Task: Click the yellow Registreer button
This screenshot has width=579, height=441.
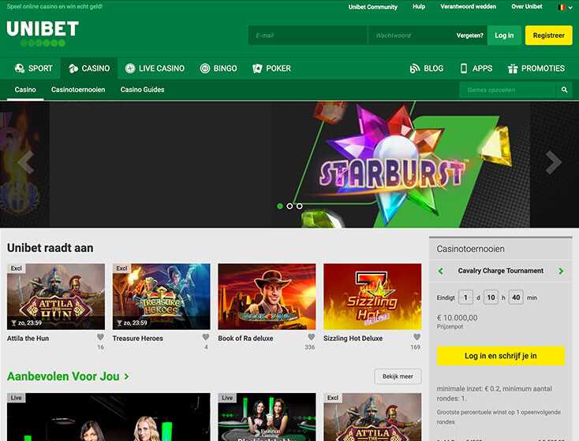Action: point(548,35)
